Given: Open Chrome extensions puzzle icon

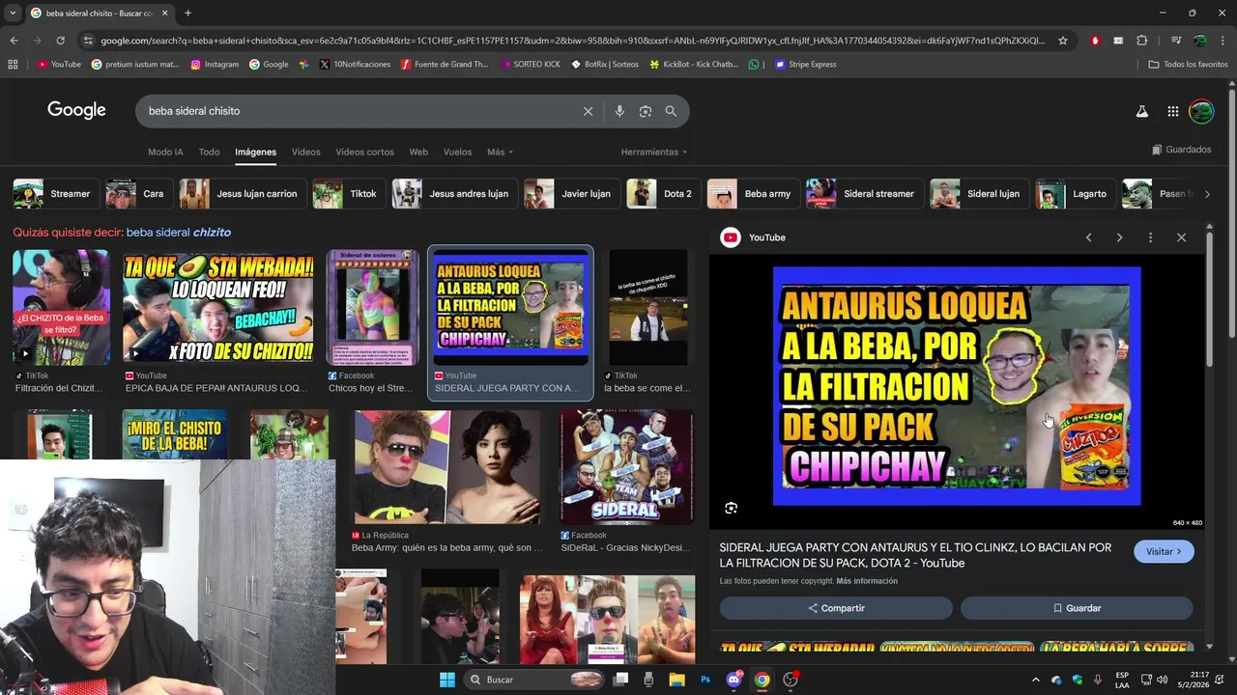Looking at the screenshot, I should tap(1142, 41).
